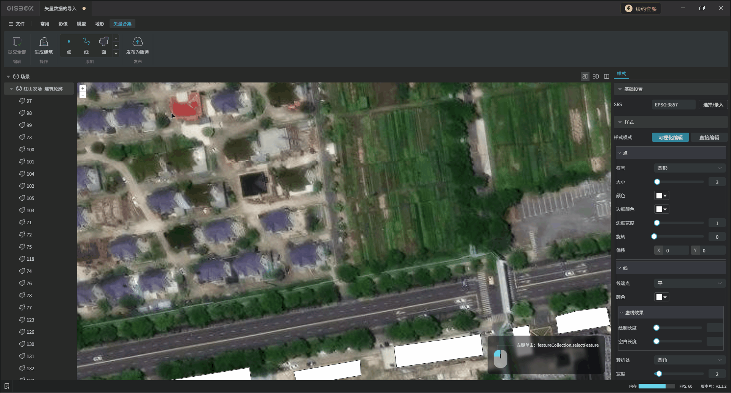
Task: Switch to 直接编辑 style mode
Action: click(x=709, y=138)
